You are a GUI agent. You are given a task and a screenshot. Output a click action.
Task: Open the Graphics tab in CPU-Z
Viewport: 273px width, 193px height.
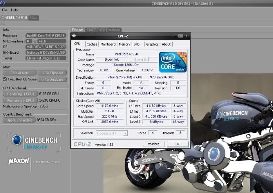tap(152, 44)
